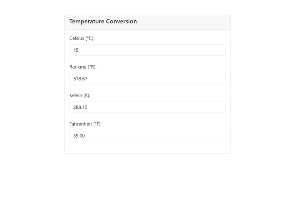Click the 59.00 value in Fahrenheit
The height and width of the screenshot is (203, 295).
pos(79,136)
